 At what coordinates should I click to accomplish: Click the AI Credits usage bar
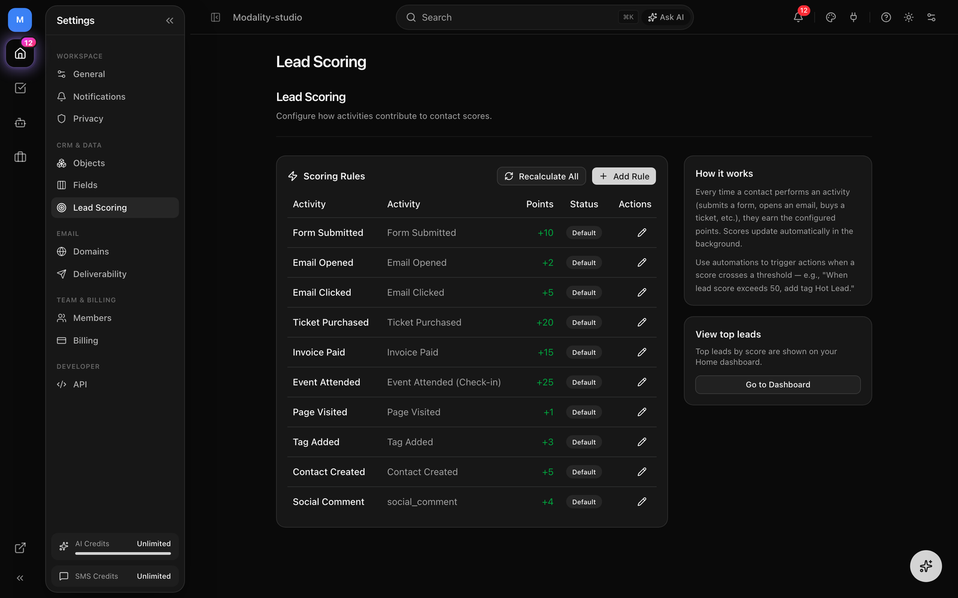click(123, 553)
